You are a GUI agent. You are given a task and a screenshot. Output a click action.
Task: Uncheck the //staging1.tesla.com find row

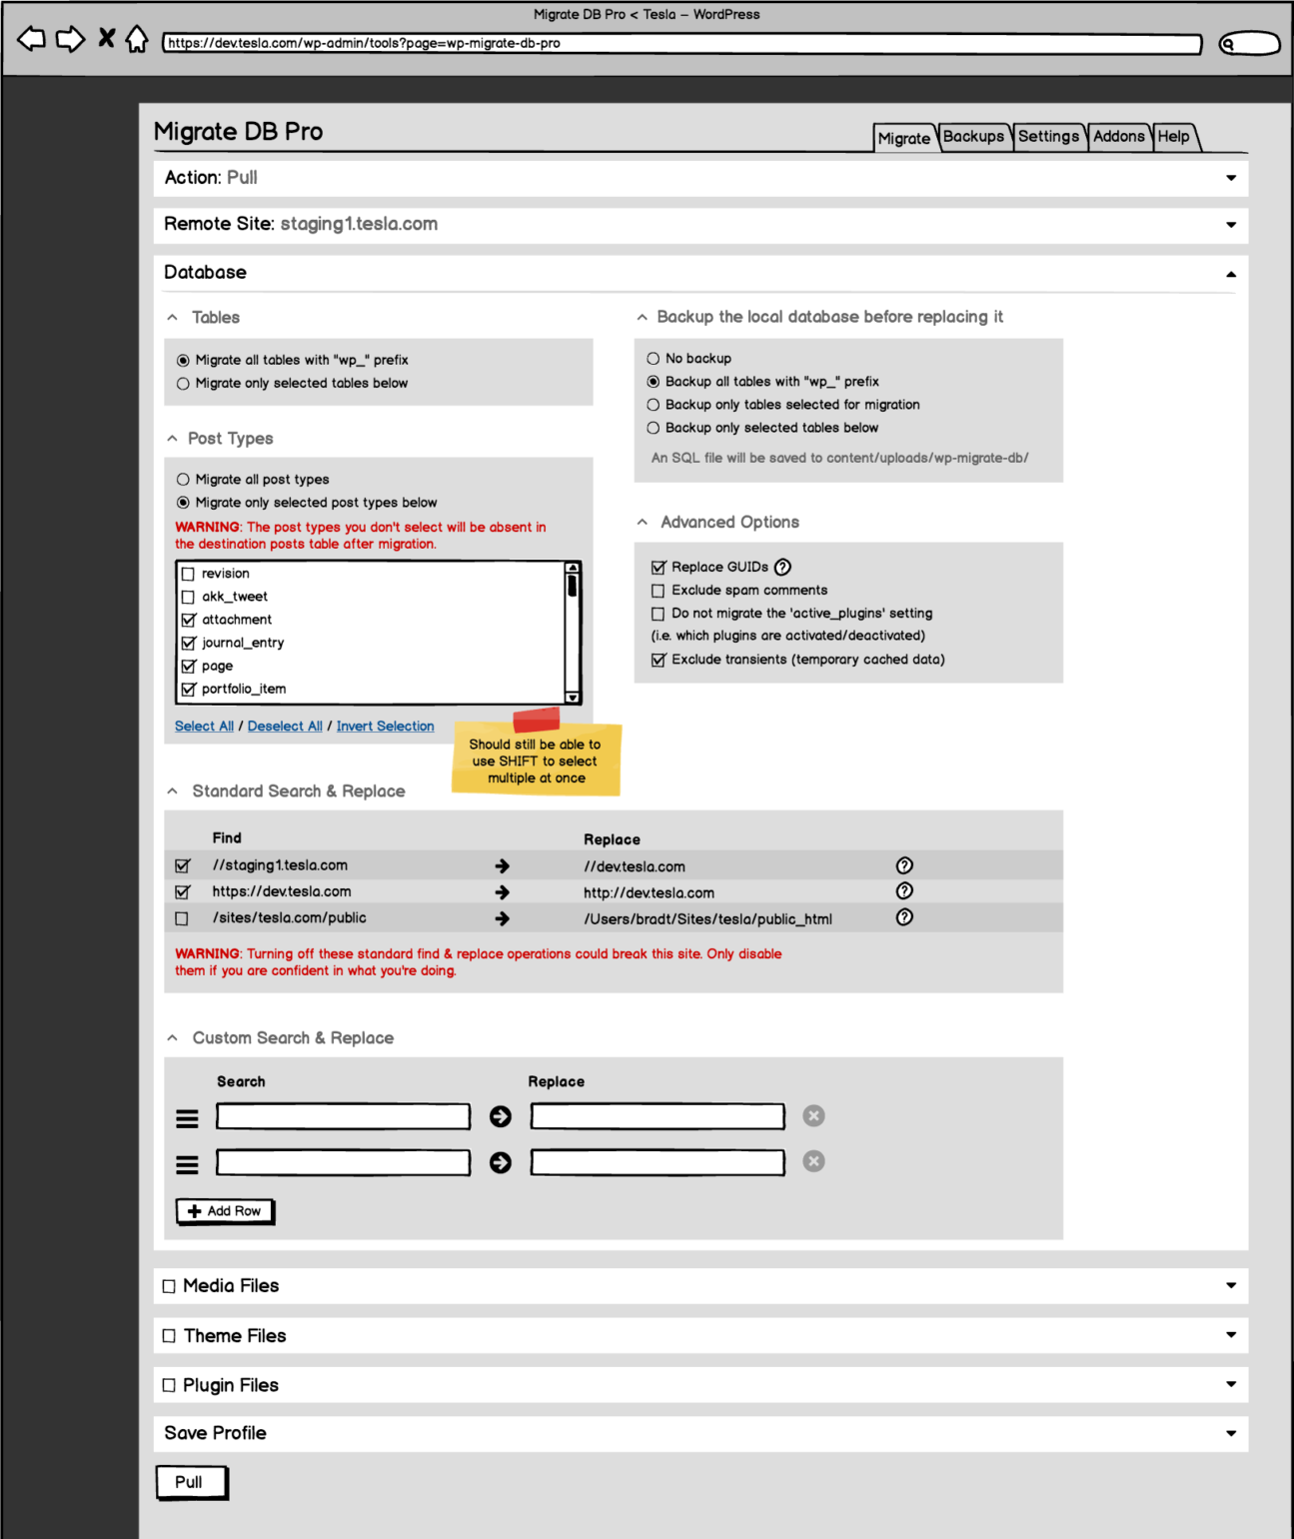[x=182, y=865]
